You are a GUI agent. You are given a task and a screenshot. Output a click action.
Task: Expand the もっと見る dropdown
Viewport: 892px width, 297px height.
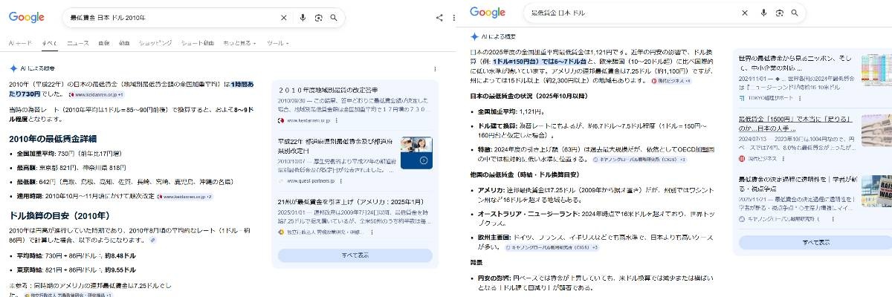click(241, 43)
